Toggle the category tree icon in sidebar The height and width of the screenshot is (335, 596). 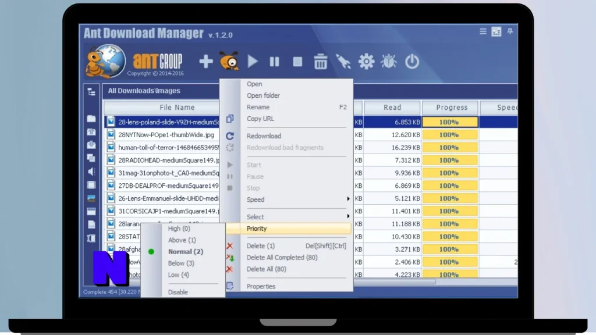click(x=91, y=92)
